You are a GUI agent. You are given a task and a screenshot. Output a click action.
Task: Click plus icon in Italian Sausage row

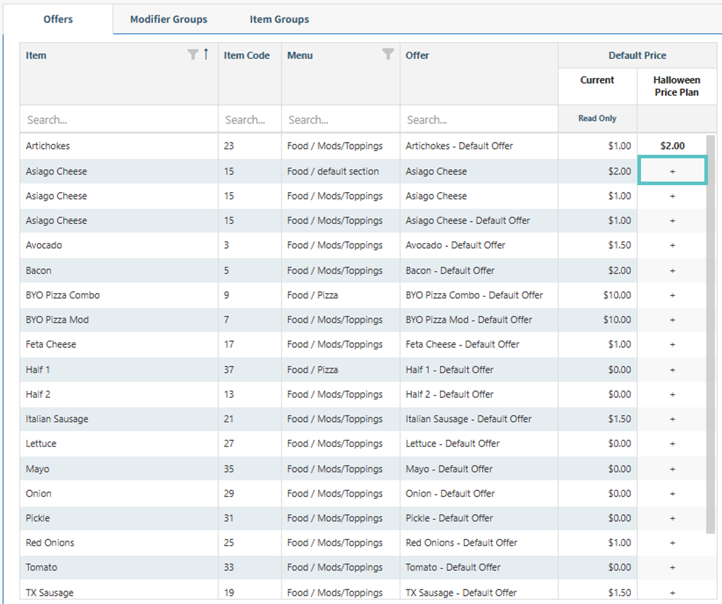point(672,419)
